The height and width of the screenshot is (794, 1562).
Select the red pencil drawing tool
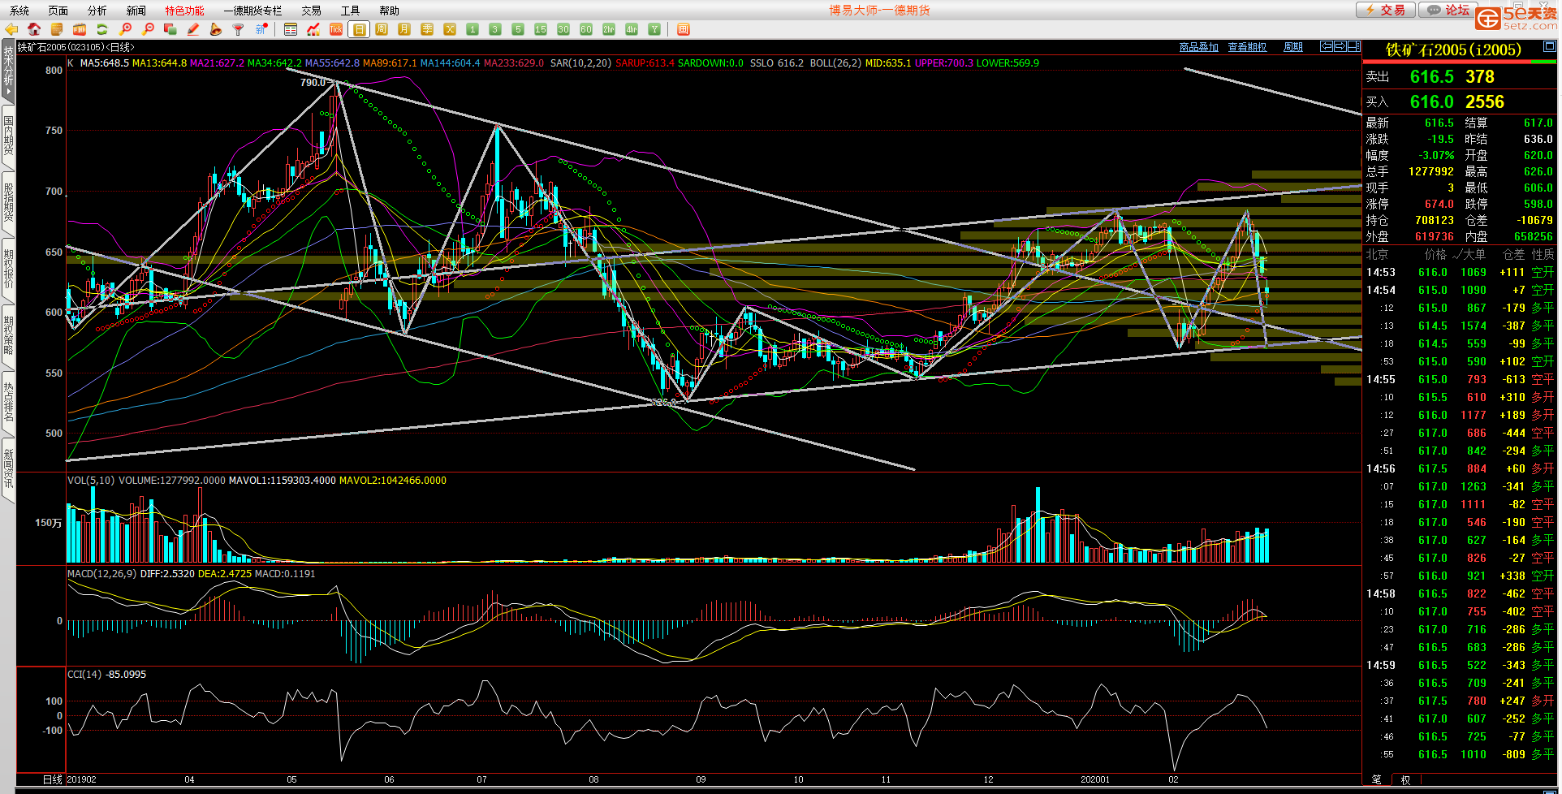[193, 29]
